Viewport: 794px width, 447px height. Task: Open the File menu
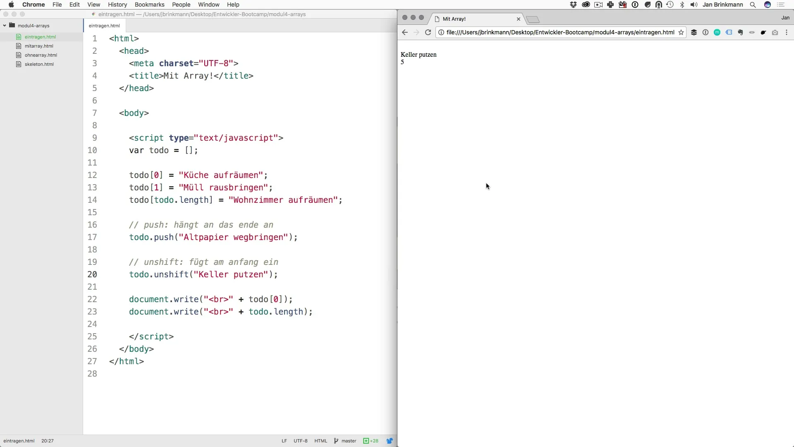click(57, 5)
